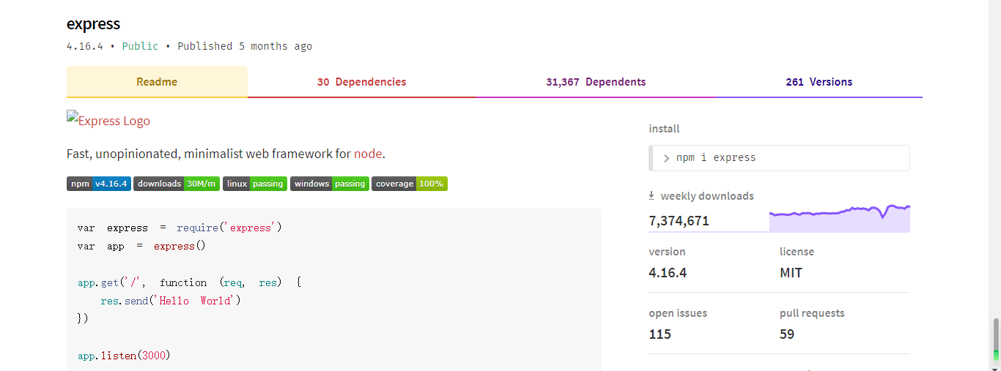Image resolution: width=1001 pixels, height=371 pixels.
Task: Click the header version text 4.16.4
Action: point(85,46)
